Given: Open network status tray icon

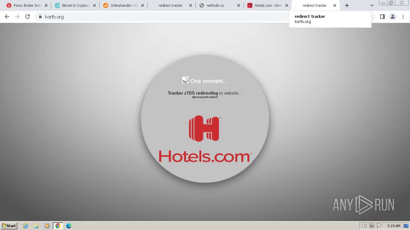Looking at the screenshot, I should (372, 226).
